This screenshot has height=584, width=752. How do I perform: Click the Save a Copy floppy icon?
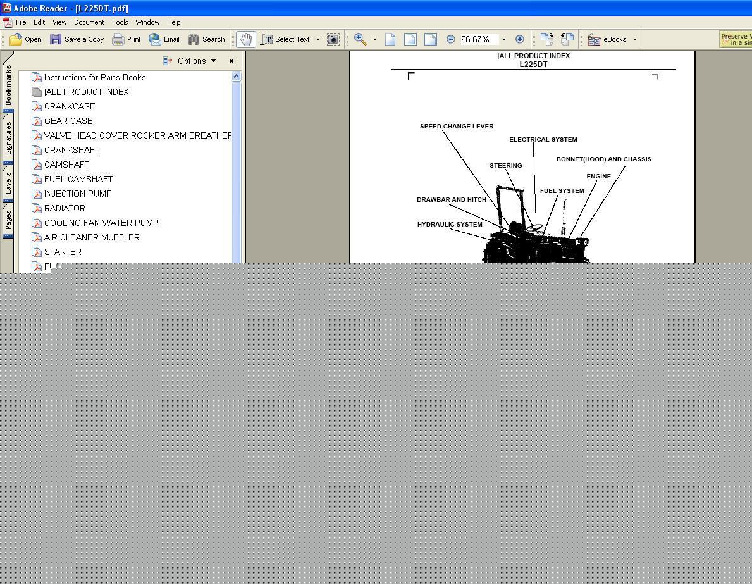click(x=56, y=39)
